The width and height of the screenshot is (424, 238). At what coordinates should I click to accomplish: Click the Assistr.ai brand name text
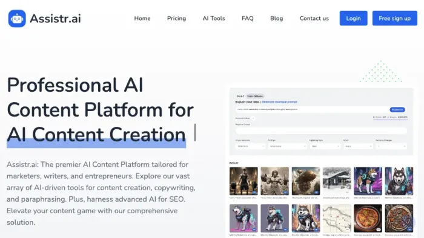point(55,19)
